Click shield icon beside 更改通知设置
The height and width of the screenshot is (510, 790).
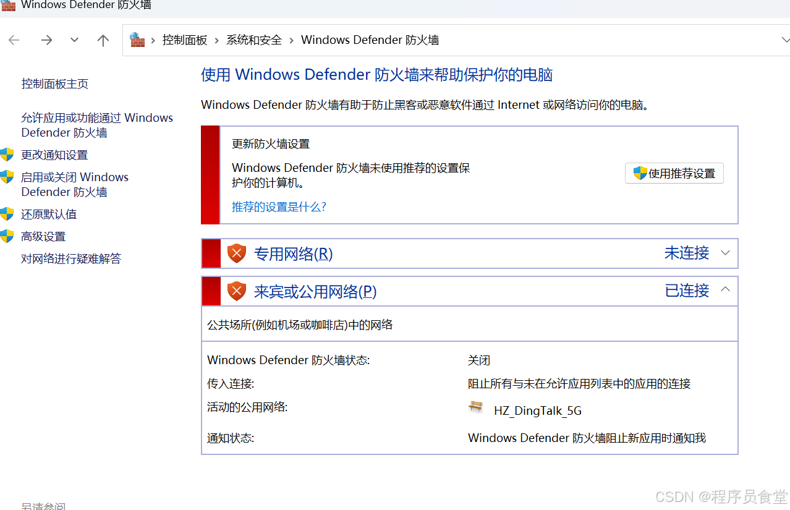[7, 155]
